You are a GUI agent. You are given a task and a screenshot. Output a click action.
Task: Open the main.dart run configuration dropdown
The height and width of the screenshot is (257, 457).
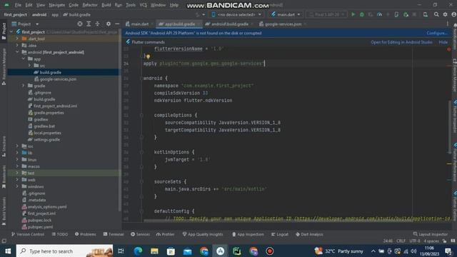point(286,14)
